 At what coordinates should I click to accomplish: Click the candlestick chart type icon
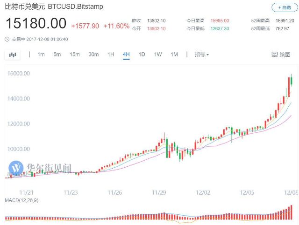[13, 55]
